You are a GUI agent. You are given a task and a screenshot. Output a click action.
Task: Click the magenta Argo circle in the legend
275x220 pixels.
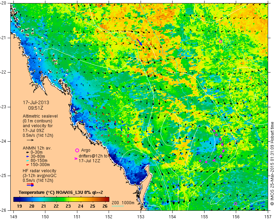tap(77, 150)
